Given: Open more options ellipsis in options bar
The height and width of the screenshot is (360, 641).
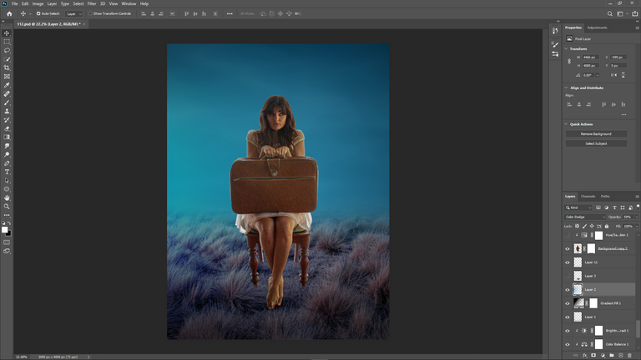Looking at the screenshot, I should click(x=230, y=13).
